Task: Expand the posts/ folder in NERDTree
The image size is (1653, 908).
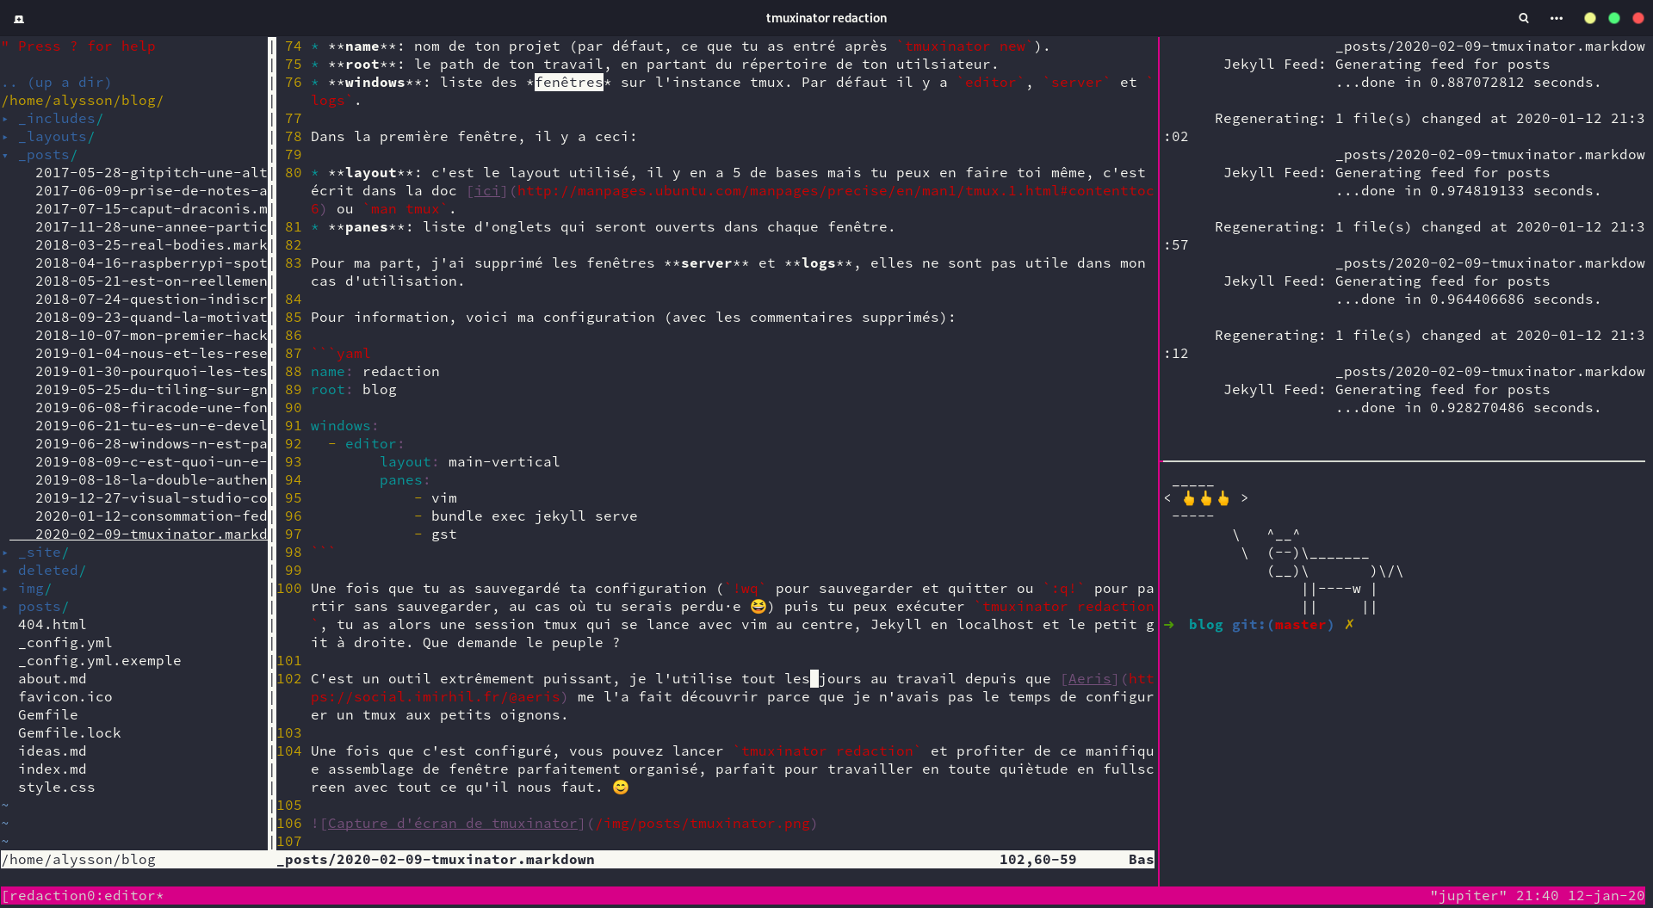Action: tap(43, 607)
